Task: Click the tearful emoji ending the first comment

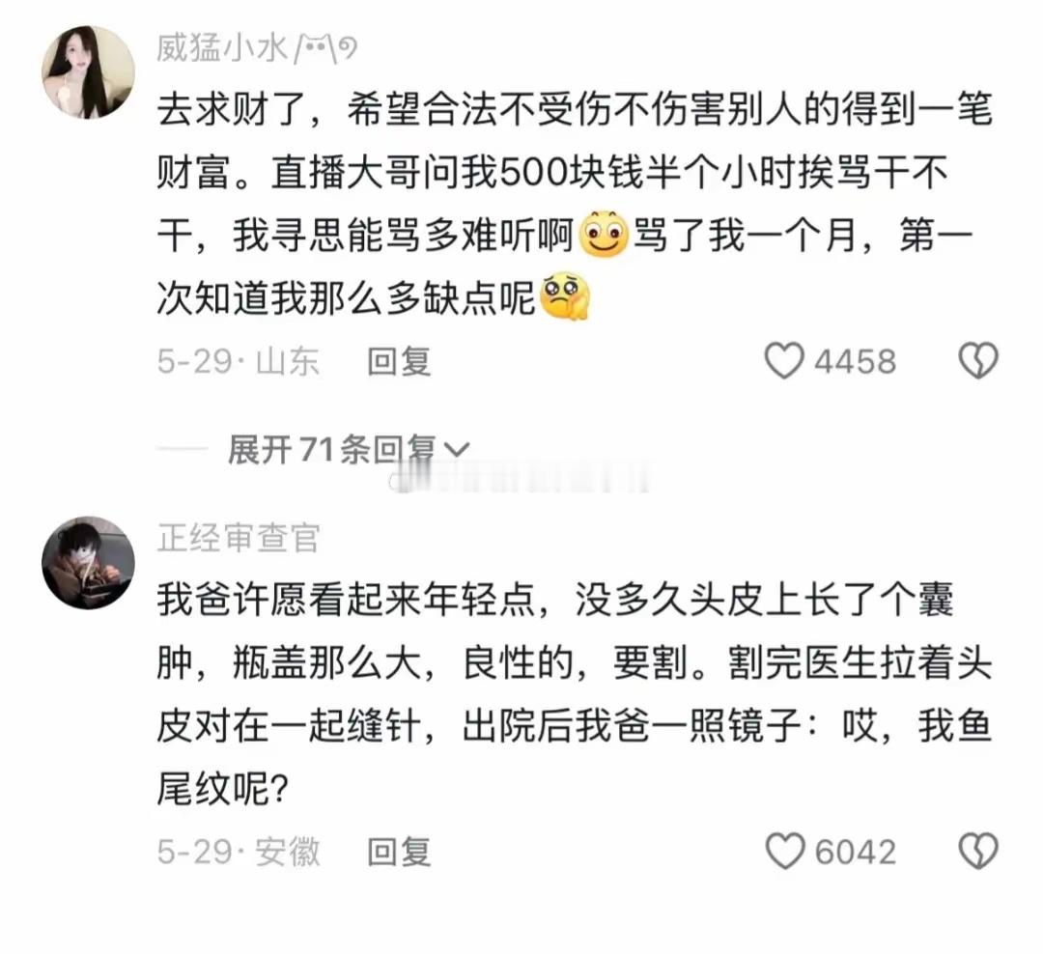Action: (x=565, y=296)
